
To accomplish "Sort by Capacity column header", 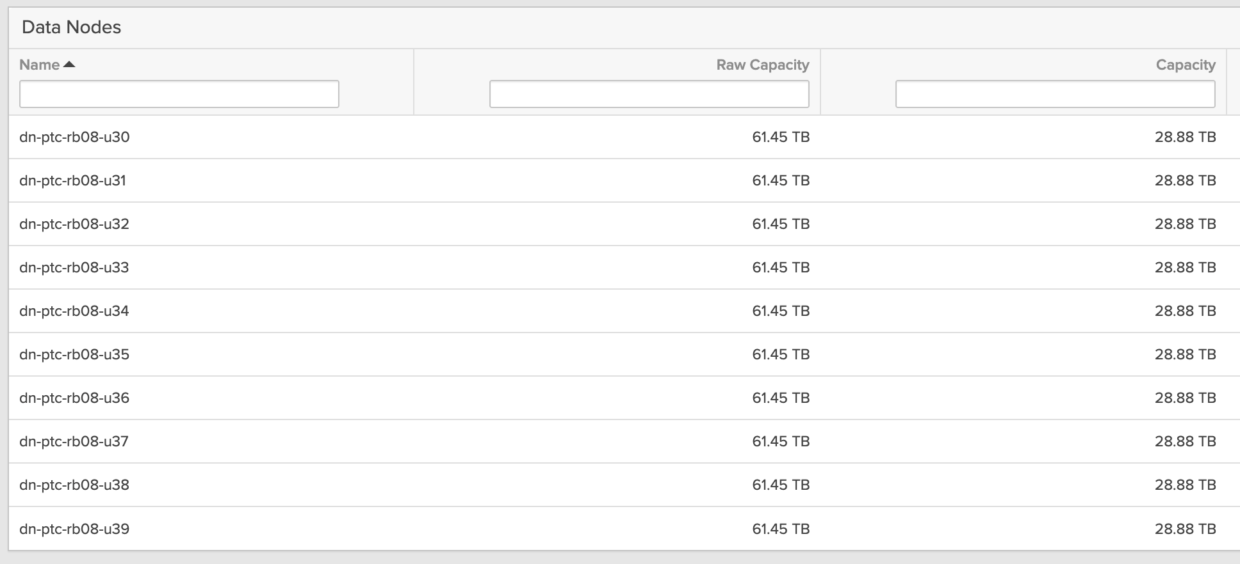I will (1185, 65).
